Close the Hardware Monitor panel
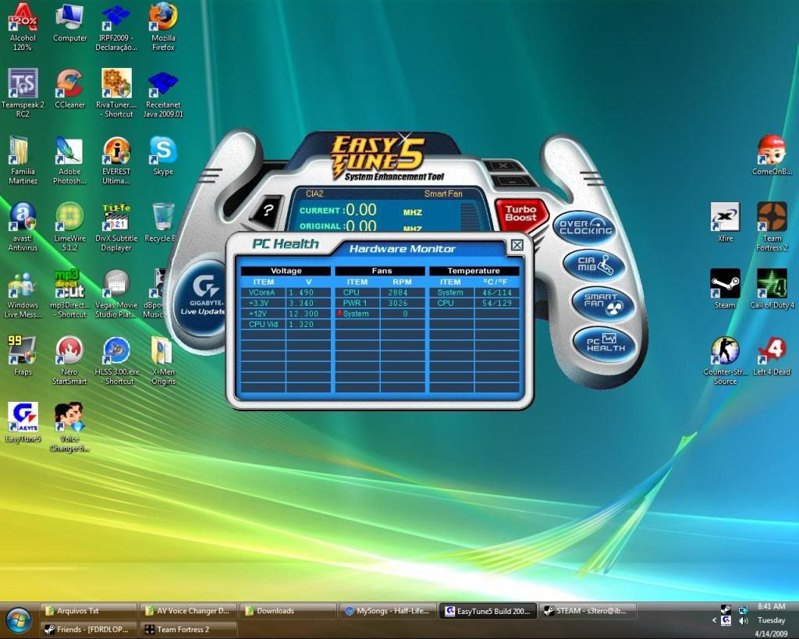The image size is (799, 639). point(517,245)
